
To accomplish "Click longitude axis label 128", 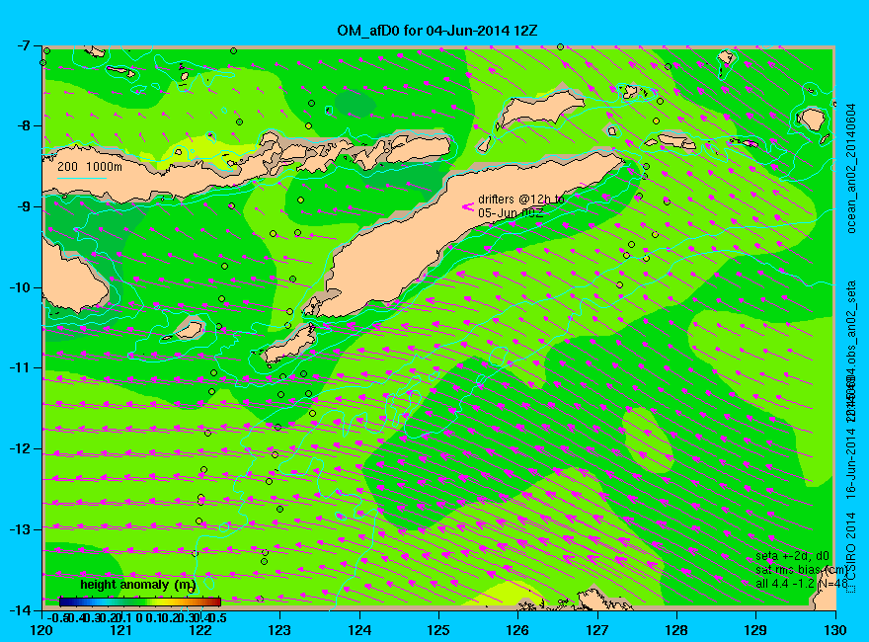I will (x=676, y=630).
